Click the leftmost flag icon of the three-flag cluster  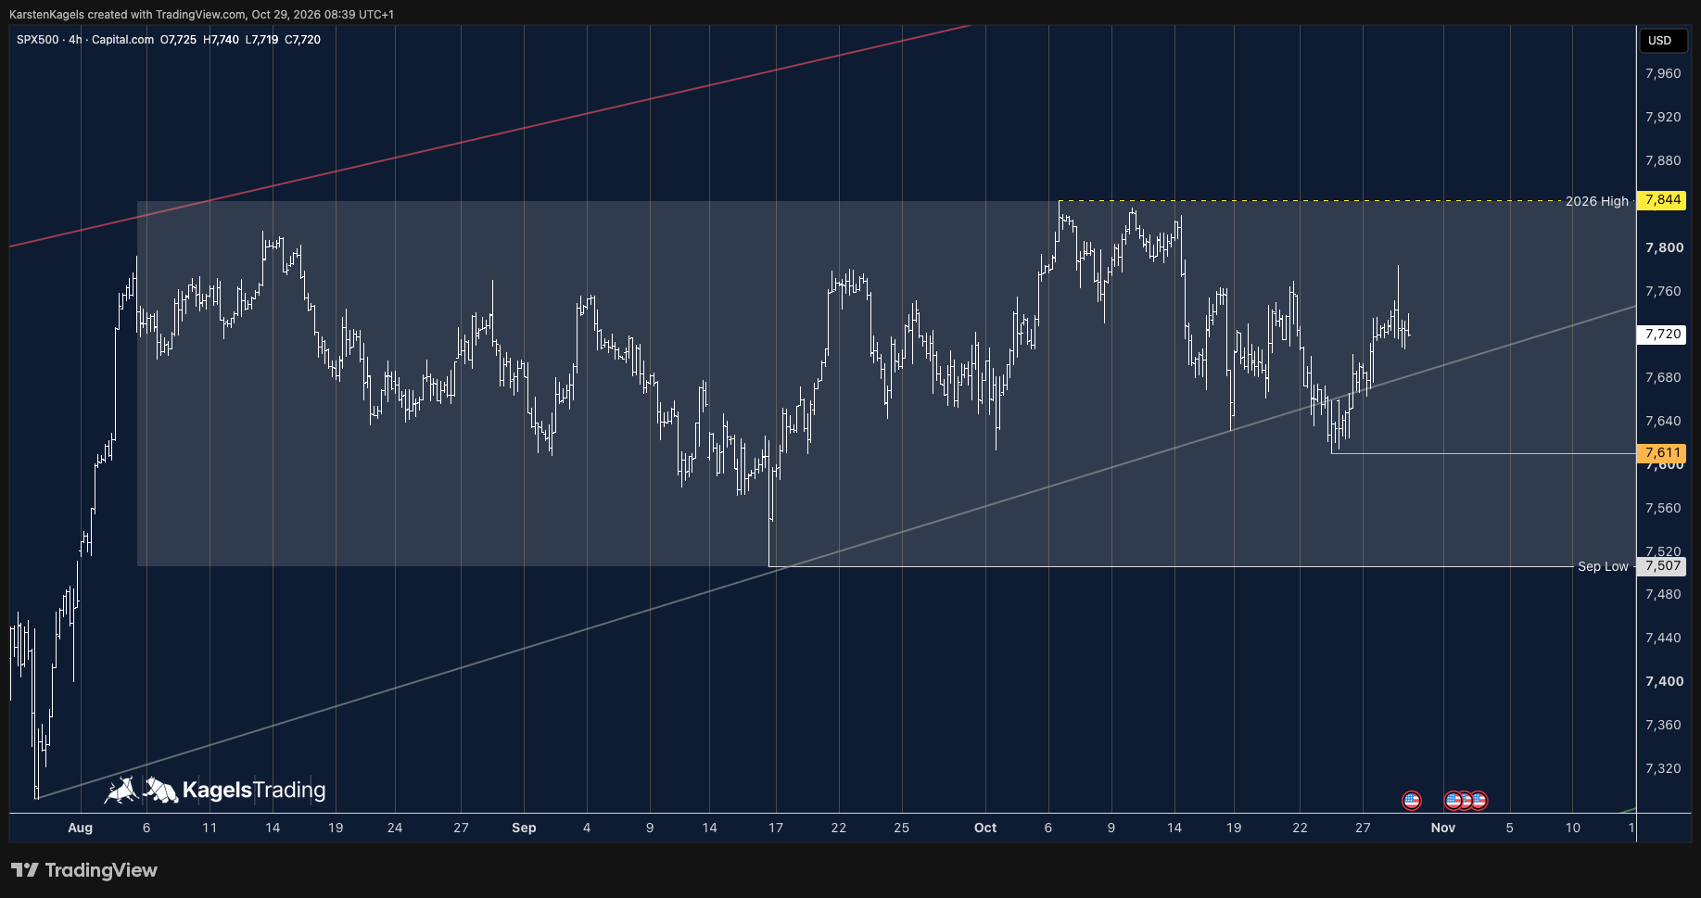click(1453, 800)
